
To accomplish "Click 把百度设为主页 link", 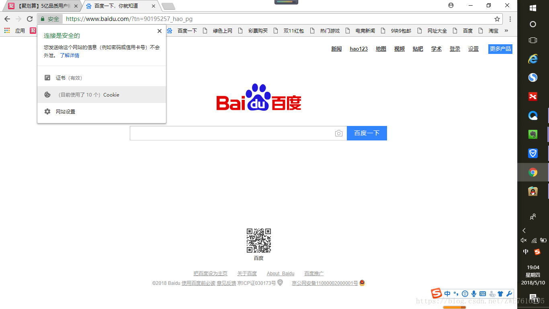I will pyautogui.click(x=210, y=274).
